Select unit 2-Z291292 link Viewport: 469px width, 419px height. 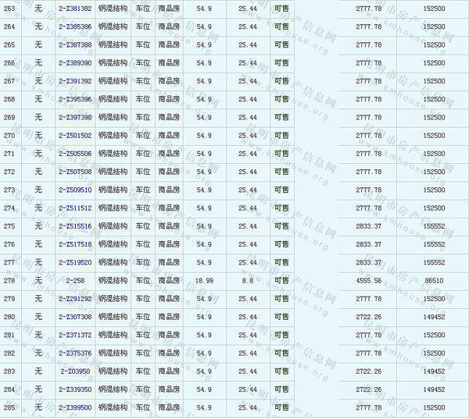click(x=75, y=299)
